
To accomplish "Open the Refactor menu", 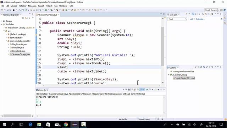I will pos(23,6).
